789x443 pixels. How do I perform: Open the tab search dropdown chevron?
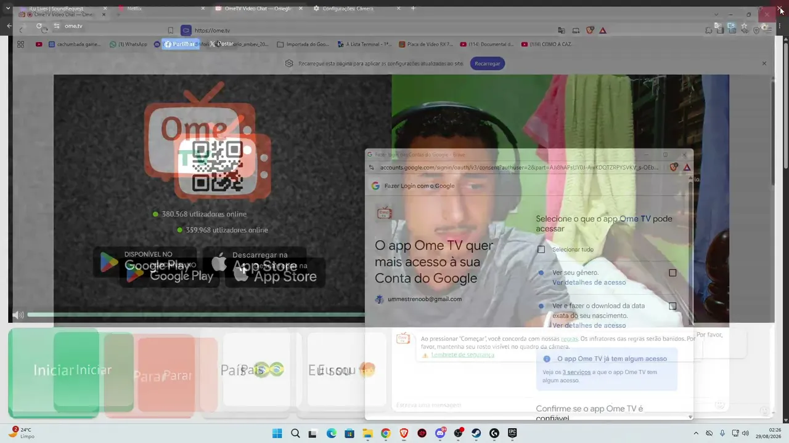tap(8, 9)
